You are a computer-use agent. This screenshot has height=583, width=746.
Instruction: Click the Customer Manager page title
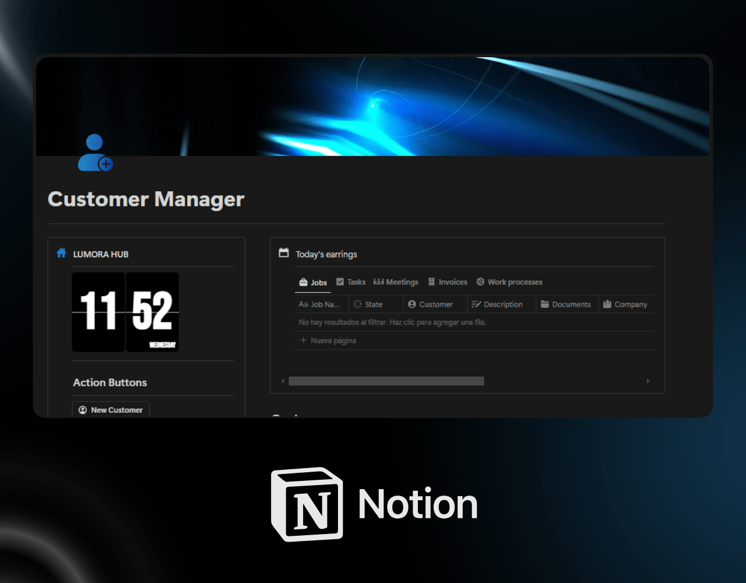[x=146, y=199]
